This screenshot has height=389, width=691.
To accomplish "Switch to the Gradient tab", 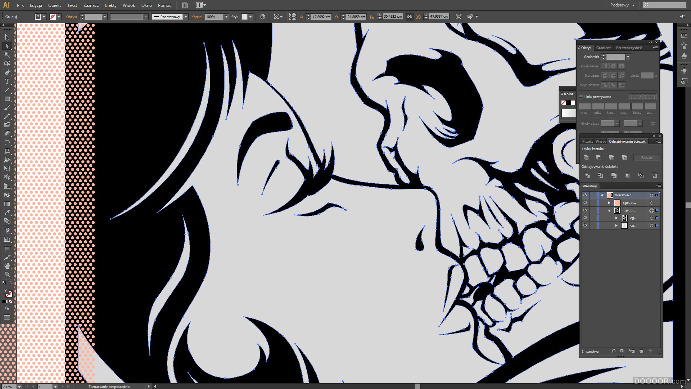I will point(603,48).
